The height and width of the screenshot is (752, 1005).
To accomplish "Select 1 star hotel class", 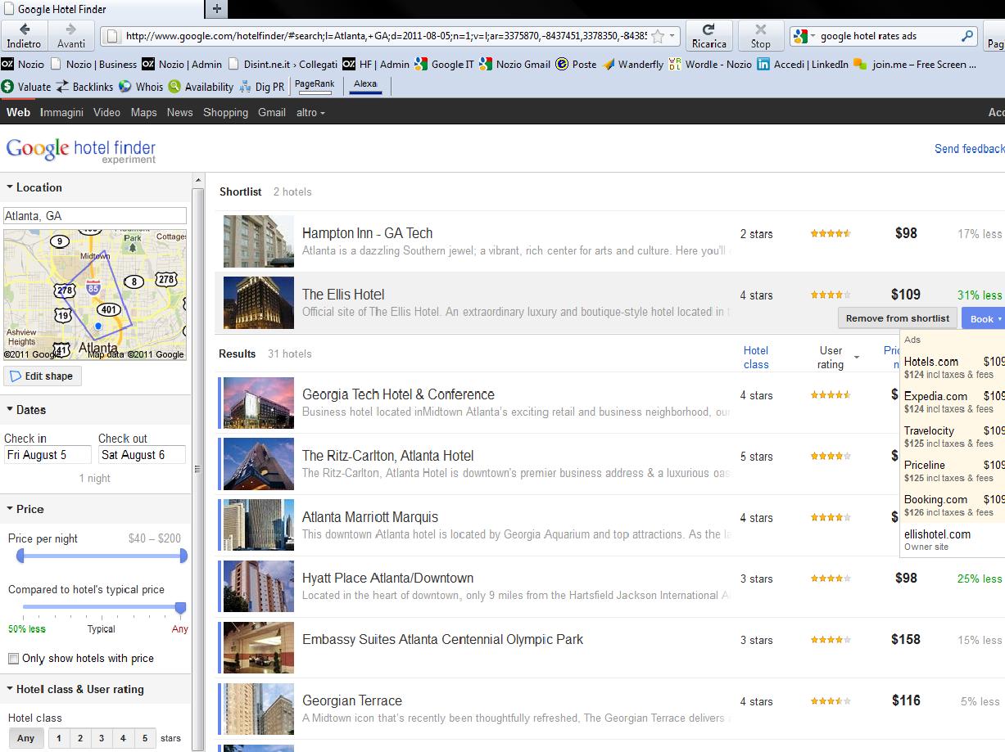I will click(59, 738).
